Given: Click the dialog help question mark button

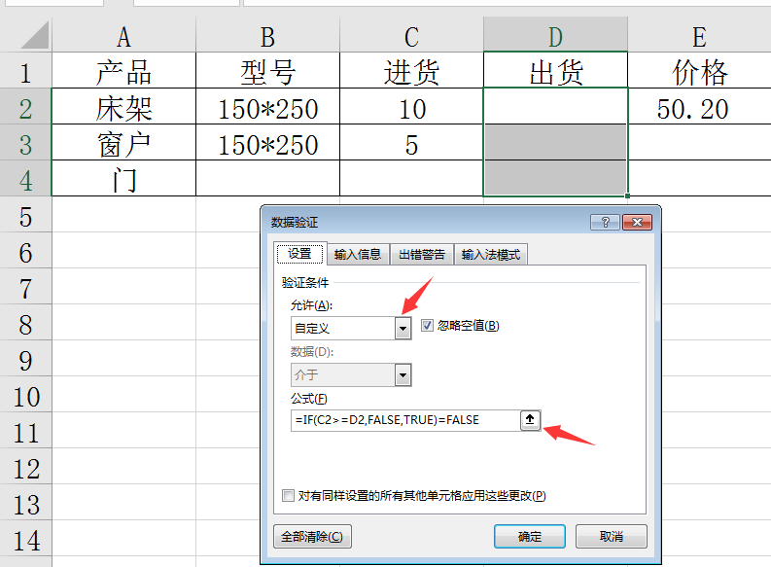Looking at the screenshot, I should click(x=606, y=223).
